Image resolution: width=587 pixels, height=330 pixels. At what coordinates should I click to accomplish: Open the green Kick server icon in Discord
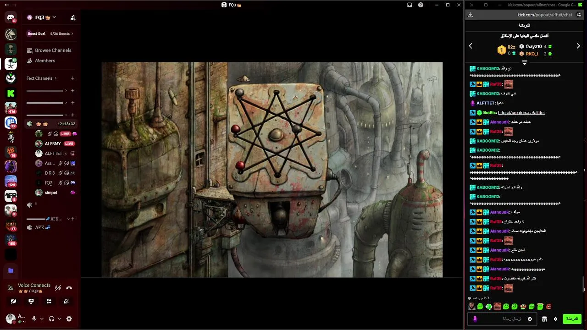click(x=11, y=93)
